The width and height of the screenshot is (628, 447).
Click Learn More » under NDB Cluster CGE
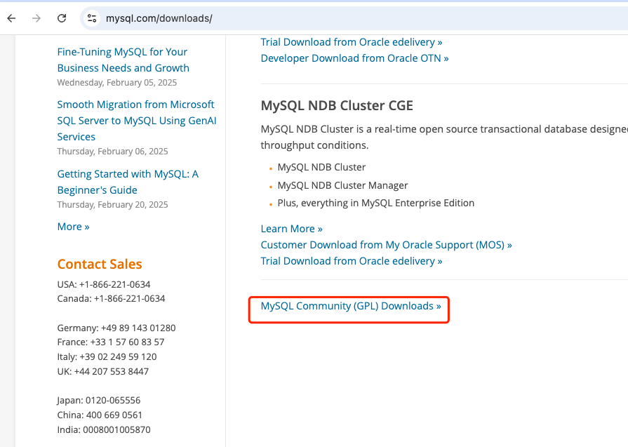[x=292, y=229]
